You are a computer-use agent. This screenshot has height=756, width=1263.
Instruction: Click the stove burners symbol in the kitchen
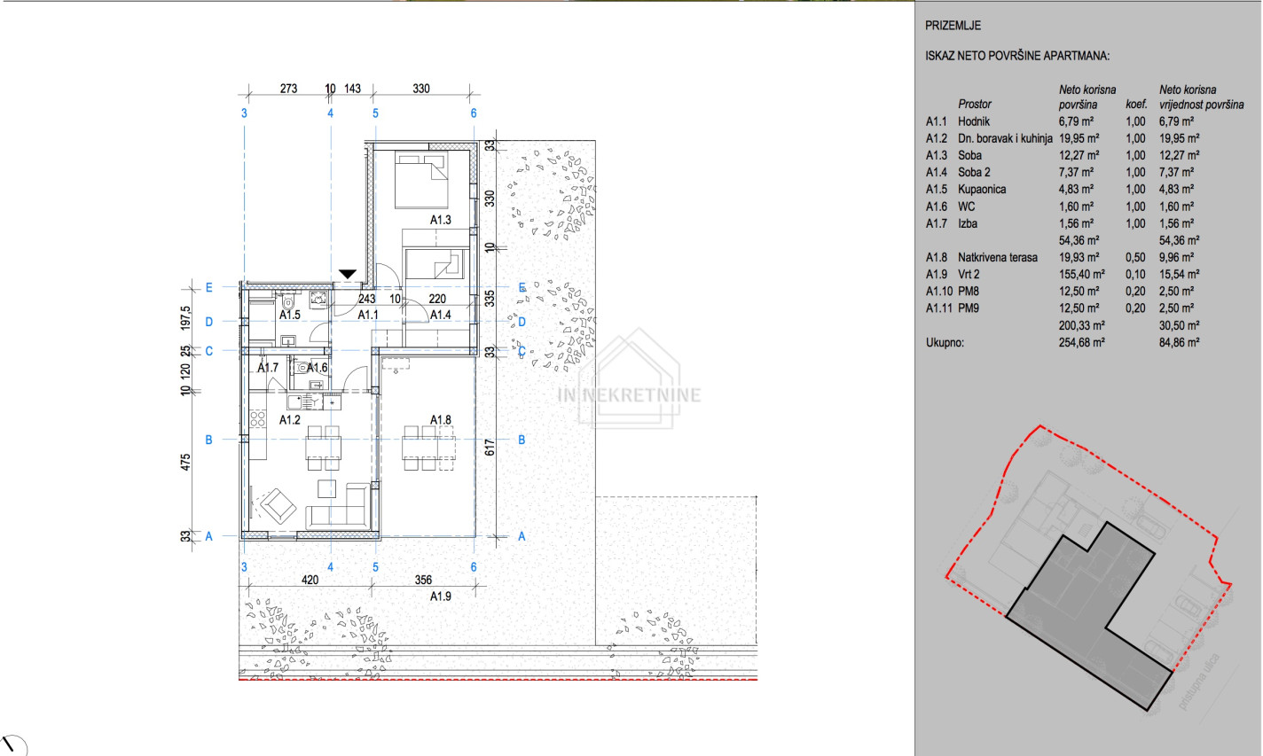point(256,418)
